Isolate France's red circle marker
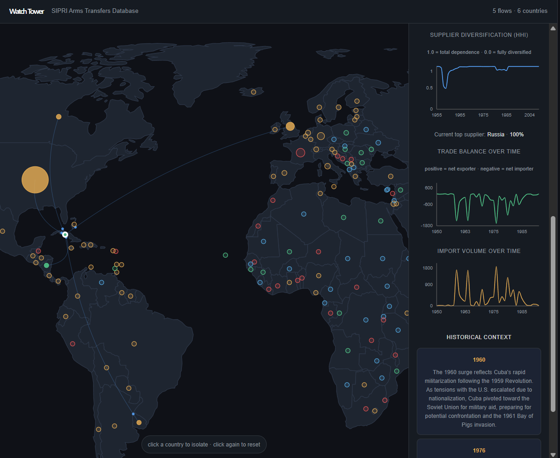The image size is (560, 458). tap(301, 153)
